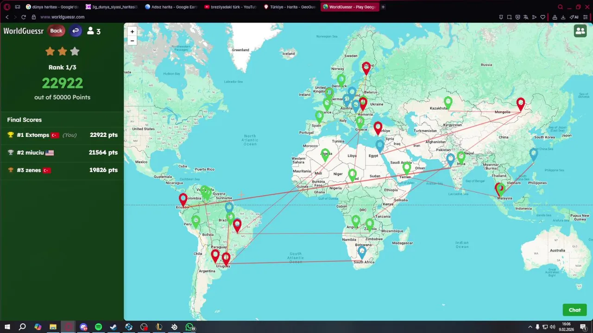Viewport: 593px width, 333px height.
Task: Click the 22922 total score text
Action: point(62,83)
